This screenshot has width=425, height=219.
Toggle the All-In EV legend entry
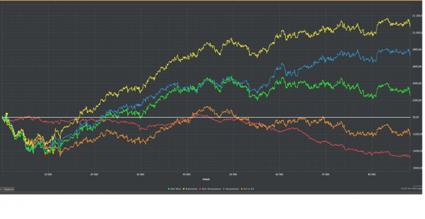pos(248,189)
